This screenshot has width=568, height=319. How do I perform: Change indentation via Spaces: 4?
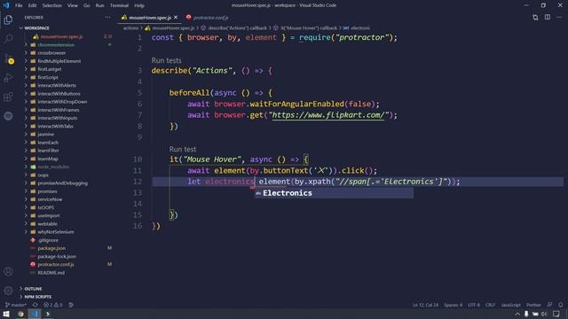(x=453, y=305)
